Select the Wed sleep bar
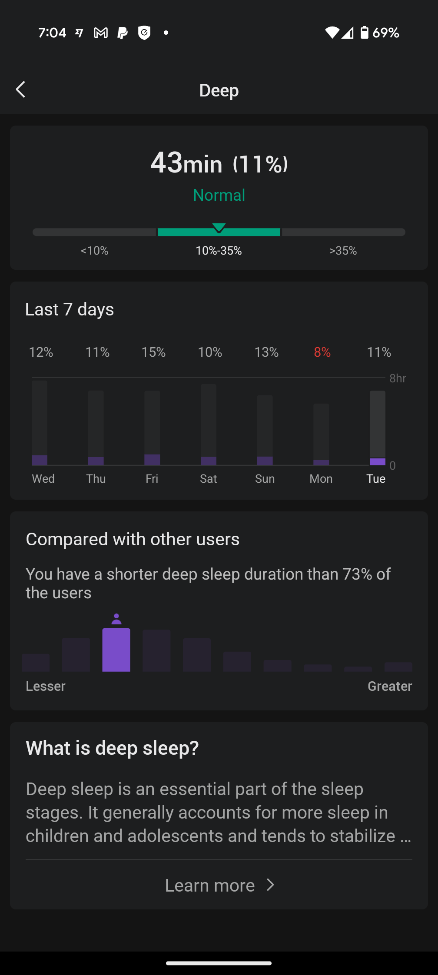The width and height of the screenshot is (438, 975). 40,423
